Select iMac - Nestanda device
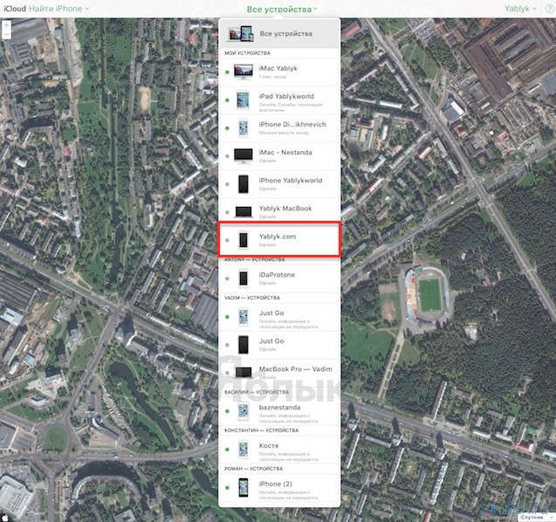 click(x=279, y=156)
